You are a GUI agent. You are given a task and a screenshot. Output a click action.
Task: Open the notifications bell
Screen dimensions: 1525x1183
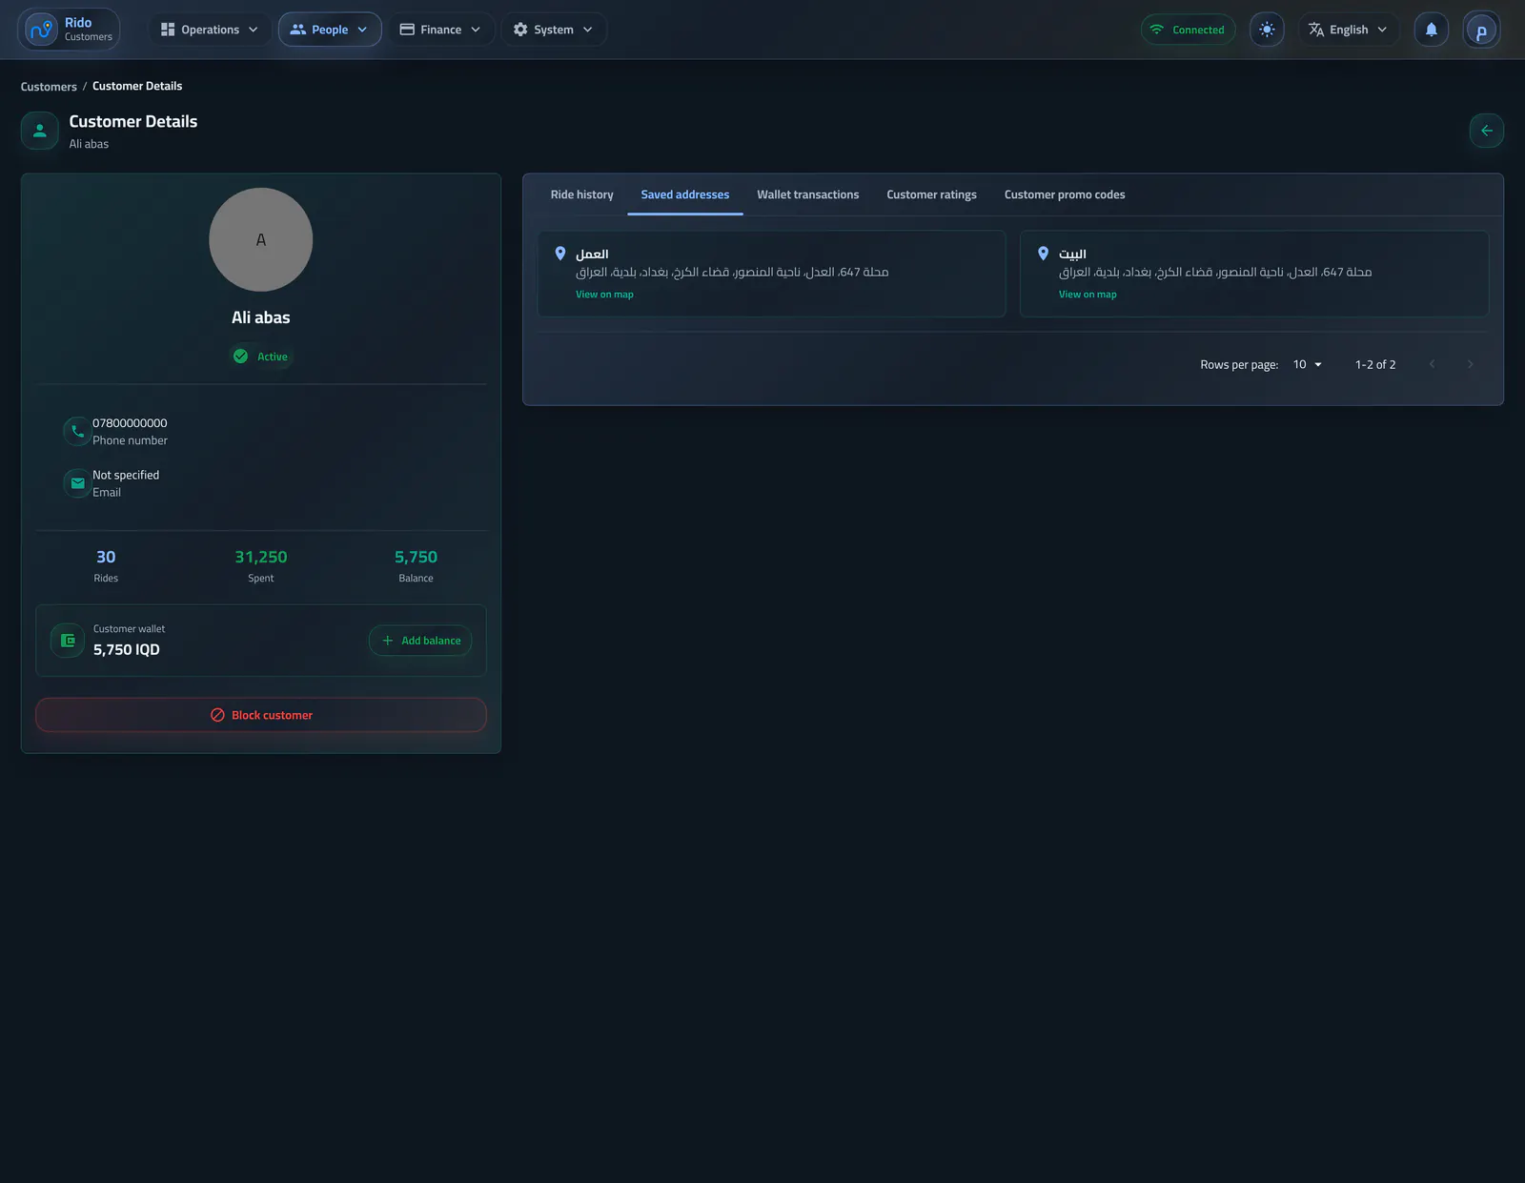(x=1431, y=30)
